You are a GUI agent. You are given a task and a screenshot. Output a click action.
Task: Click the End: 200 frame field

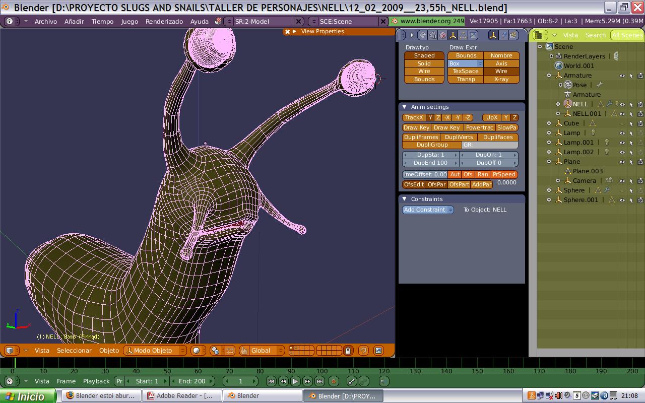coord(192,381)
